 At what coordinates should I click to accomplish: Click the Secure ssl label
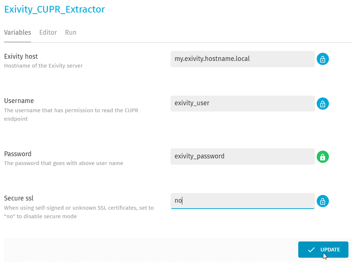[x=19, y=198]
